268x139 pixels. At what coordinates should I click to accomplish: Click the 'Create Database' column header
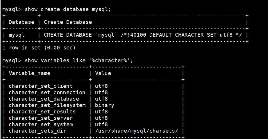click(x=68, y=22)
